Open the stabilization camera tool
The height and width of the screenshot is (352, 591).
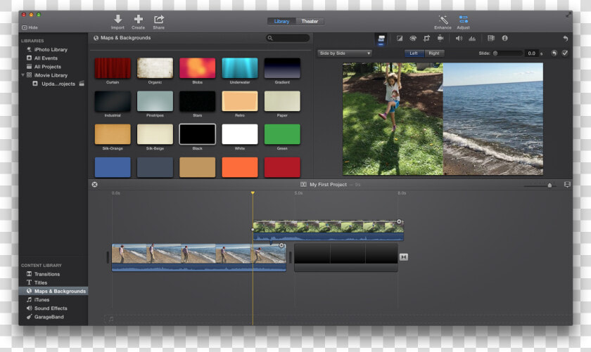click(x=440, y=39)
